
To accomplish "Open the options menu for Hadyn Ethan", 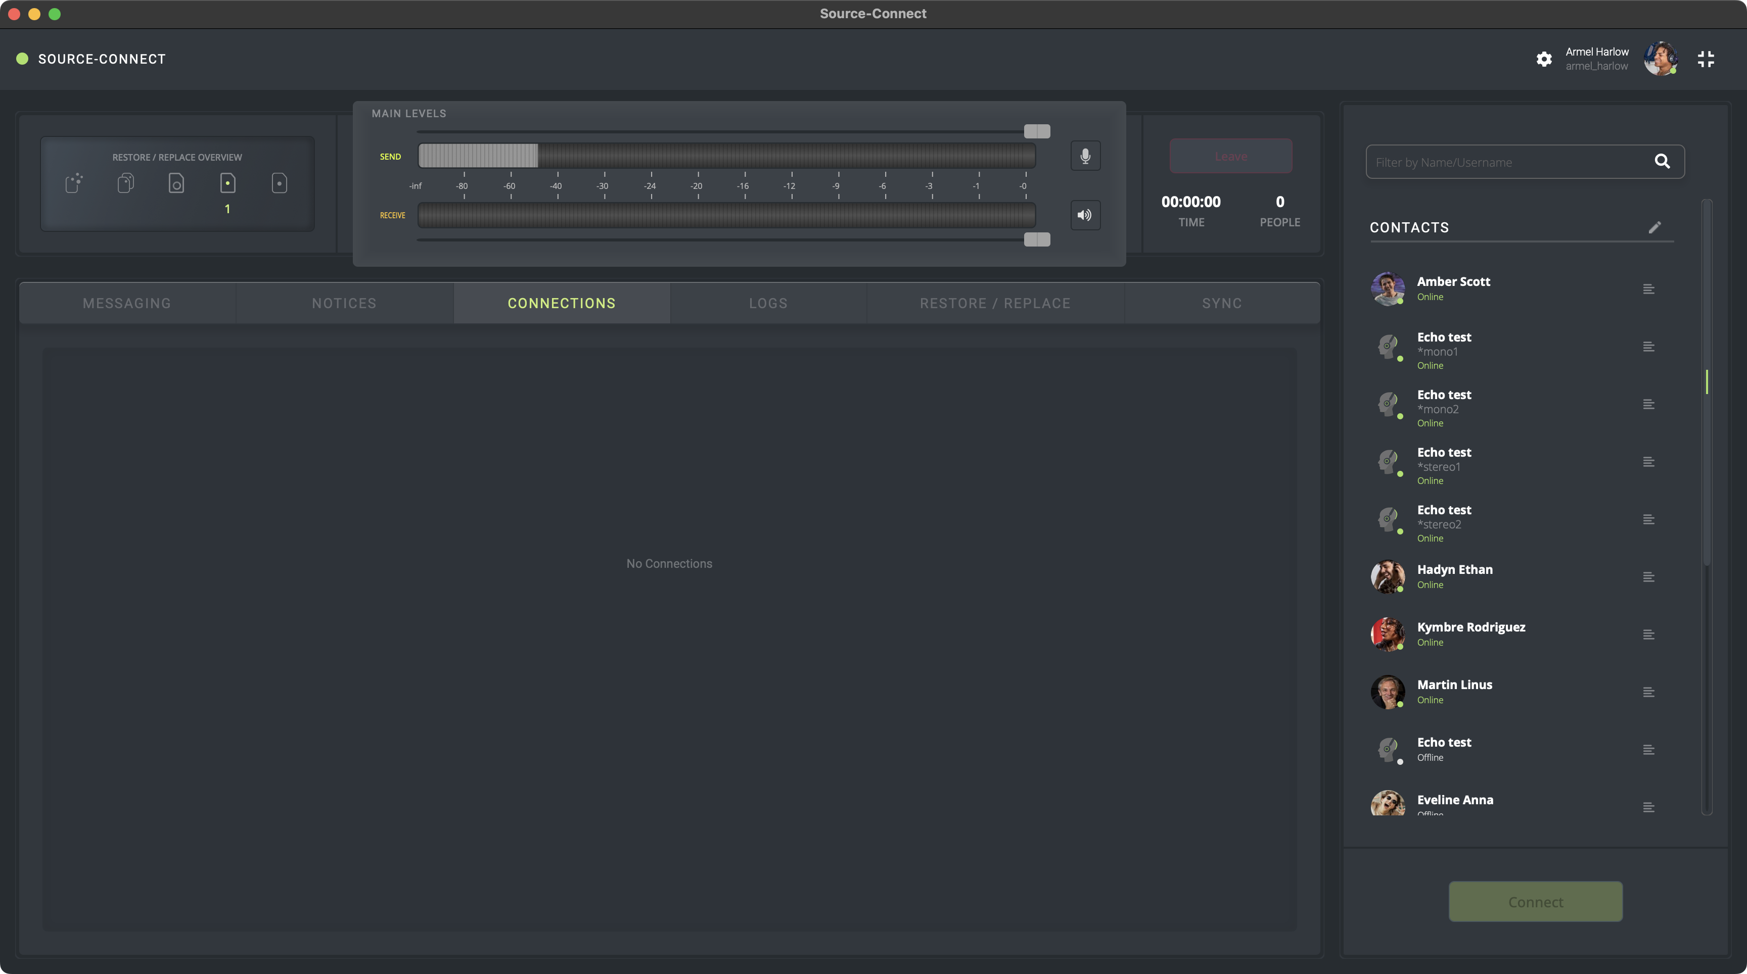I will point(1648,577).
